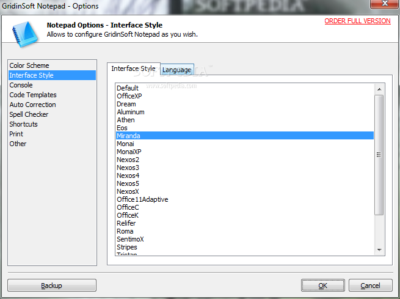Click the Backup button
This screenshot has height=299, width=400.
[x=52, y=286]
